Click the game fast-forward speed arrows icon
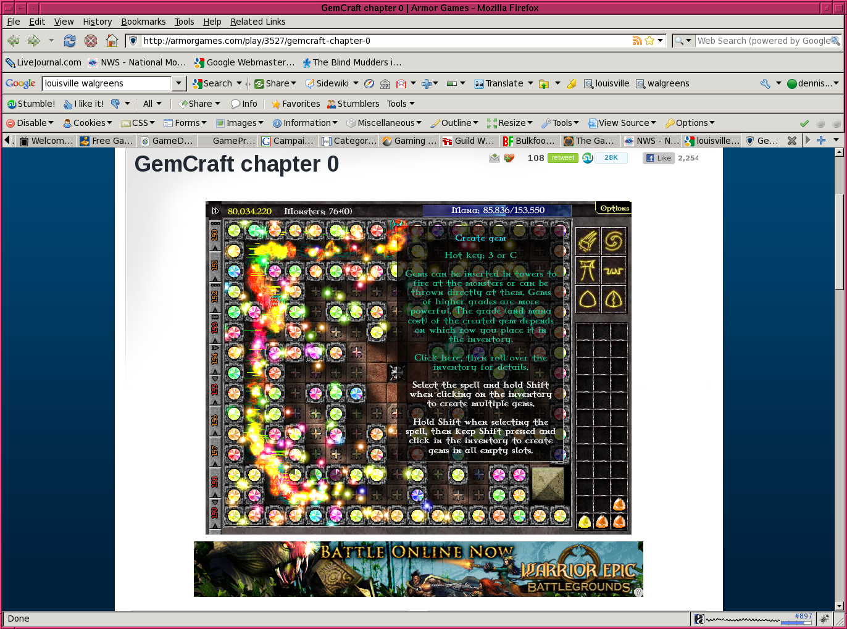 click(x=215, y=211)
